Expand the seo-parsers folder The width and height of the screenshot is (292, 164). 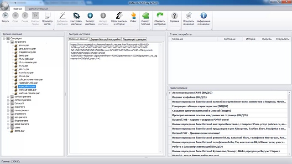pyautogui.click(x=8, y=118)
